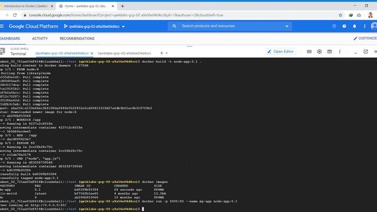Click the terminal prompt cursor line
The width and height of the screenshot is (377, 212).
click(72, 209)
